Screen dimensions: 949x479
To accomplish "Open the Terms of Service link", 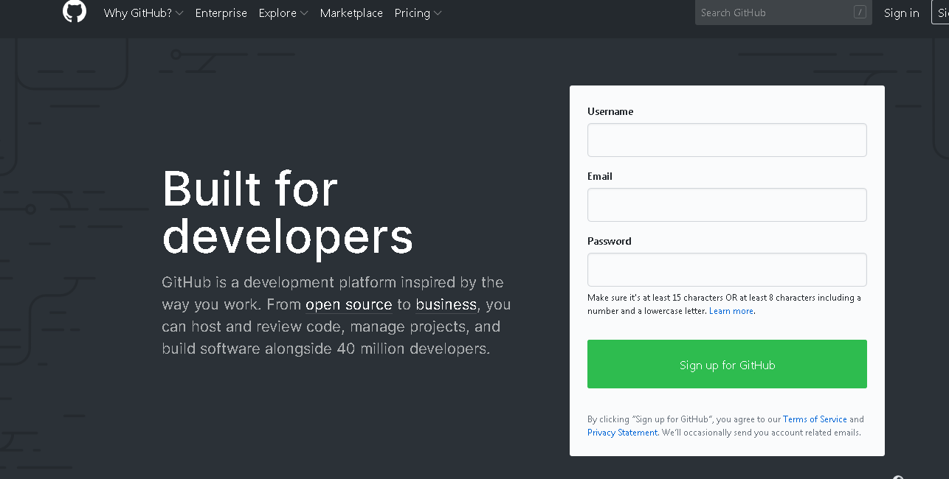I will click(x=815, y=419).
